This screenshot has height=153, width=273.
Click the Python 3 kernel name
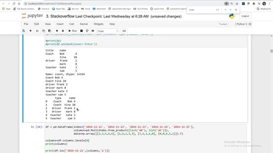tap(242, 24)
